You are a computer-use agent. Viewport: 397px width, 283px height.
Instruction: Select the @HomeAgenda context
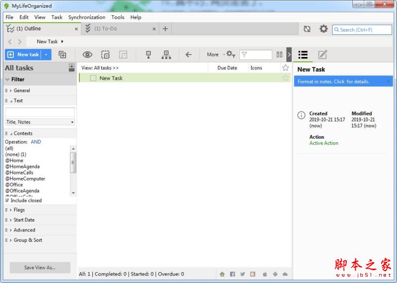click(22, 167)
